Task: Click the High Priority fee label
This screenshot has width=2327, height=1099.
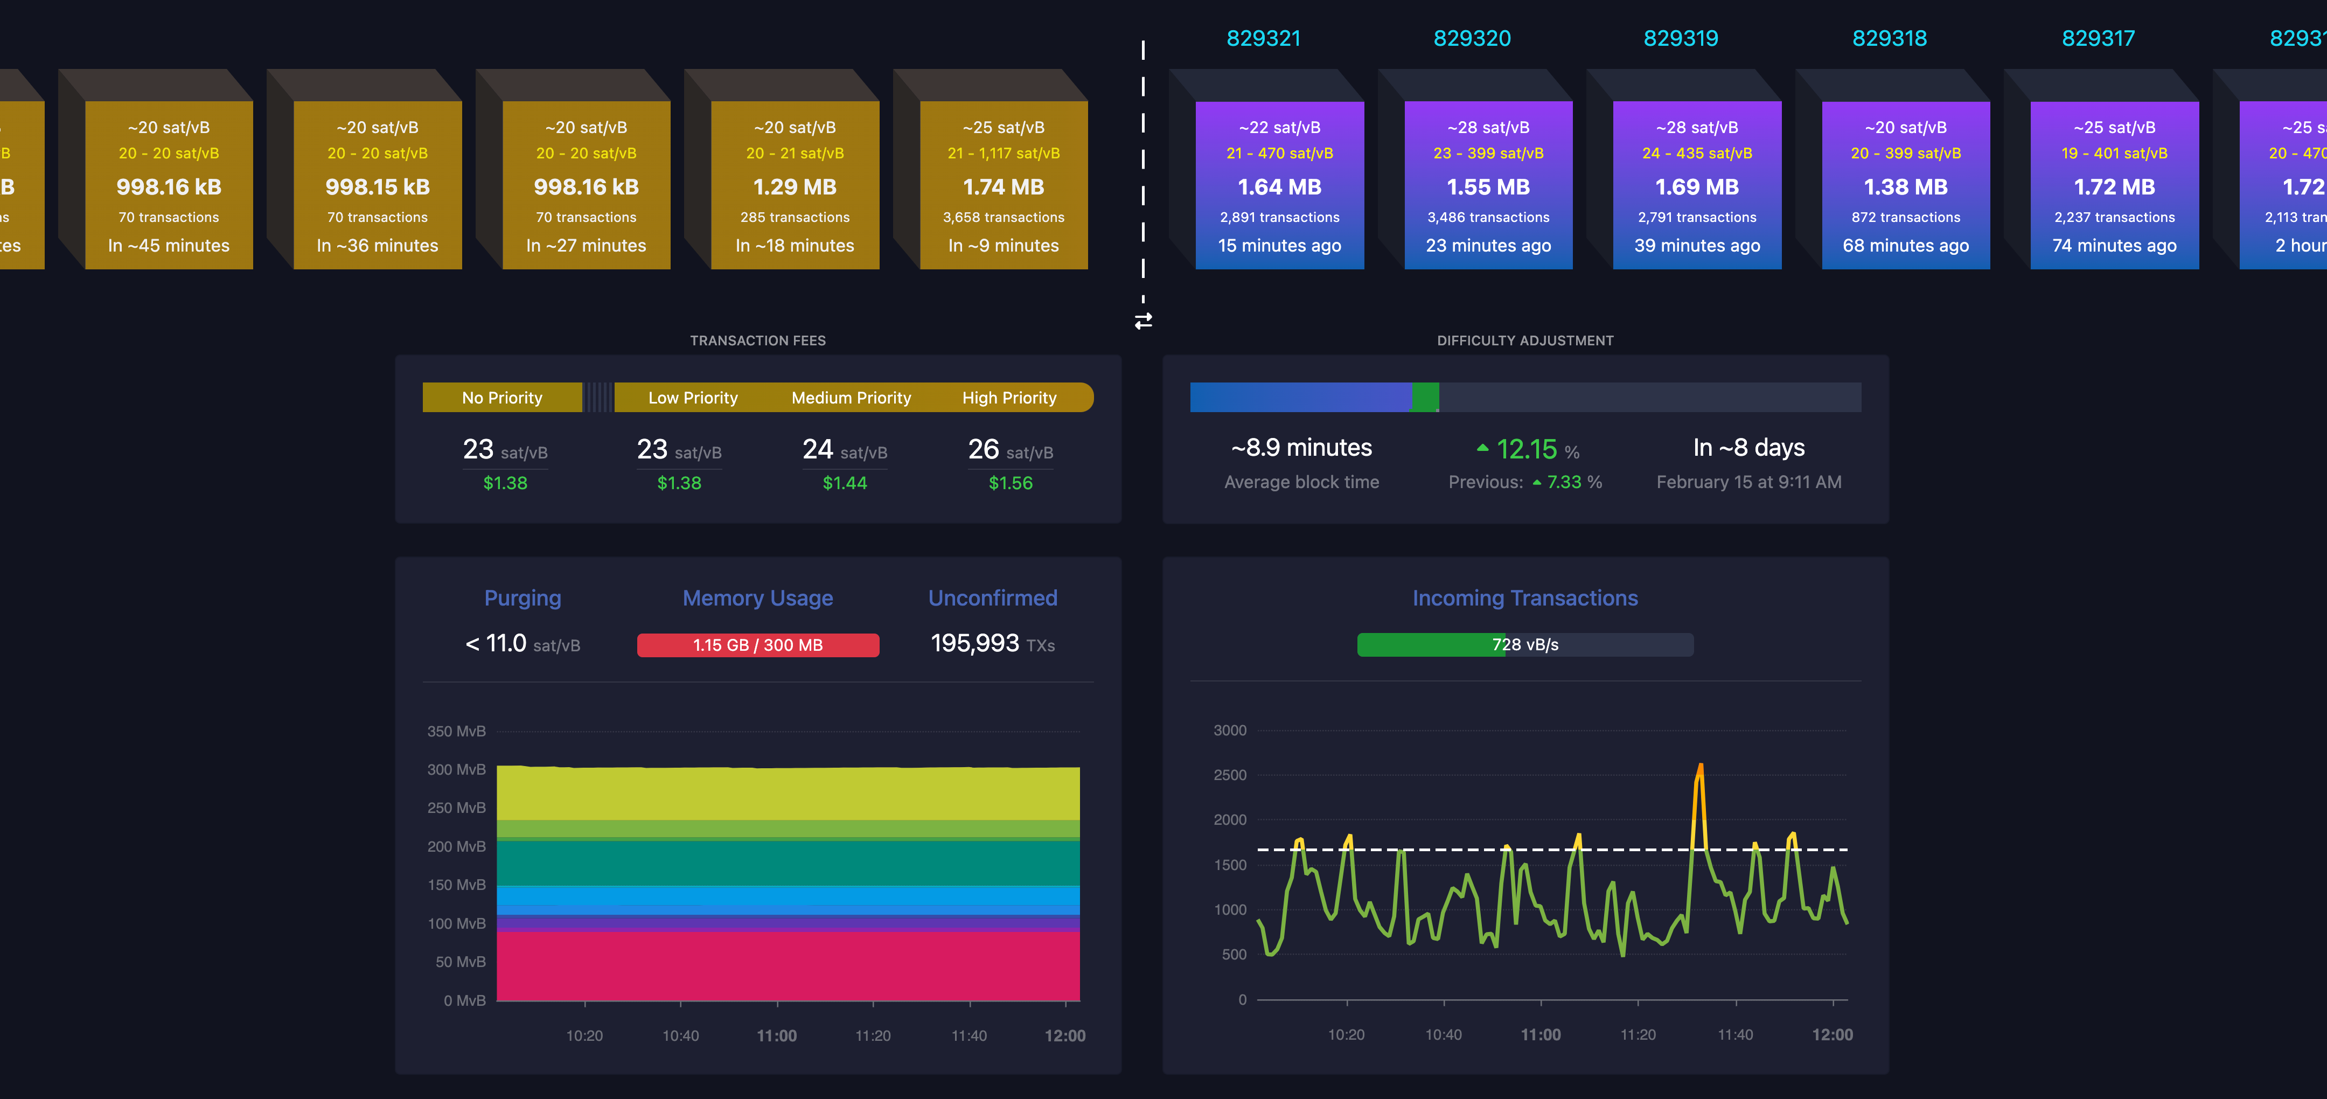Action: point(1009,398)
